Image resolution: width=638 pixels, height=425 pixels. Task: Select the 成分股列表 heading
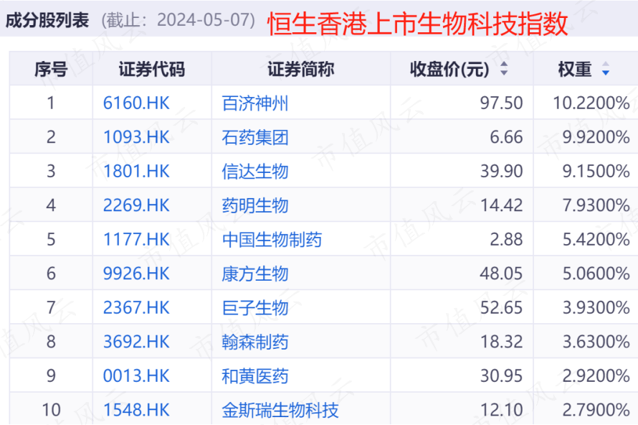47,20
